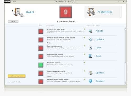
Task: Click info dot beside PC Check Live
Action: [84, 29]
